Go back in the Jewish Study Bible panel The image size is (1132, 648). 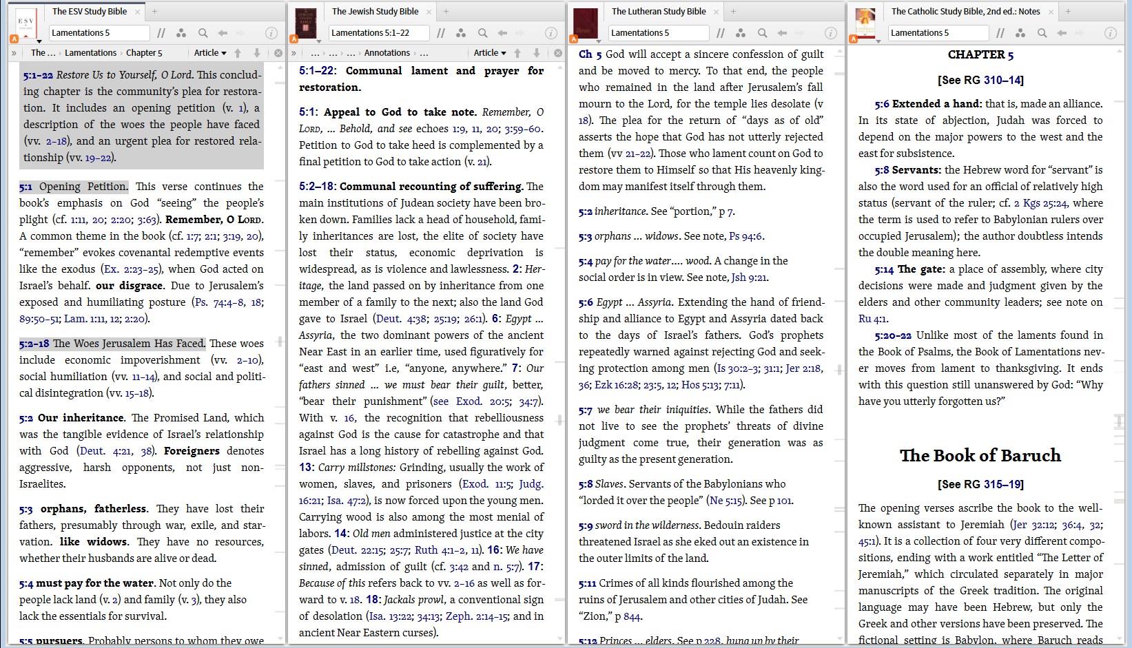tap(502, 33)
